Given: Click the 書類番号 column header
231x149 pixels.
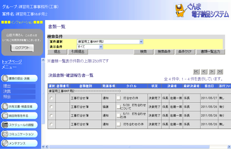Looking at the screenshot, I should pos(63,86).
